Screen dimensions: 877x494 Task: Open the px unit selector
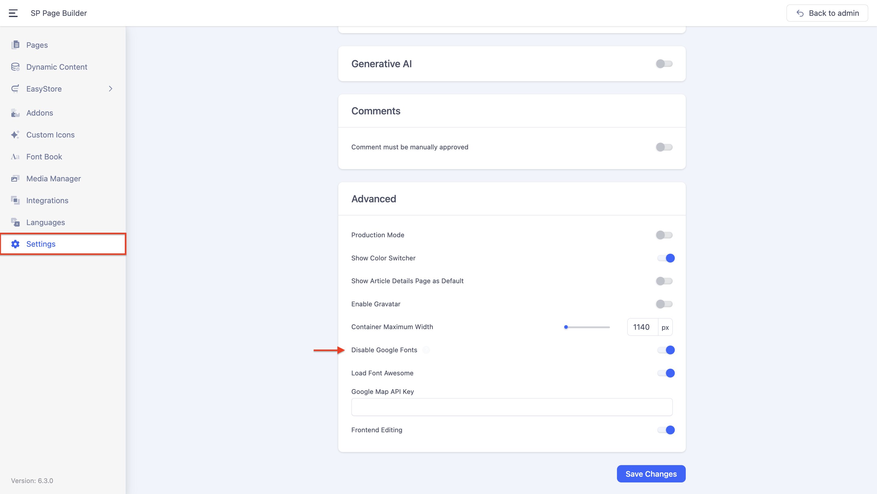[665, 327]
